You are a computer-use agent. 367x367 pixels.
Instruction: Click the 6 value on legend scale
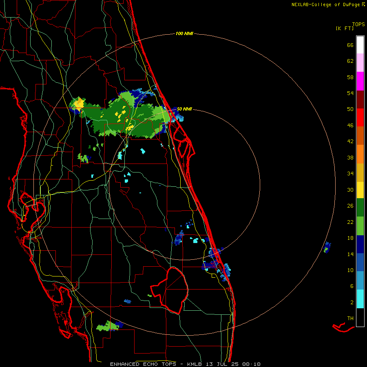click(x=352, y=286)
